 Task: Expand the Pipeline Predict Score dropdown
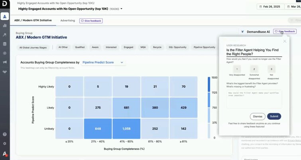103,62
